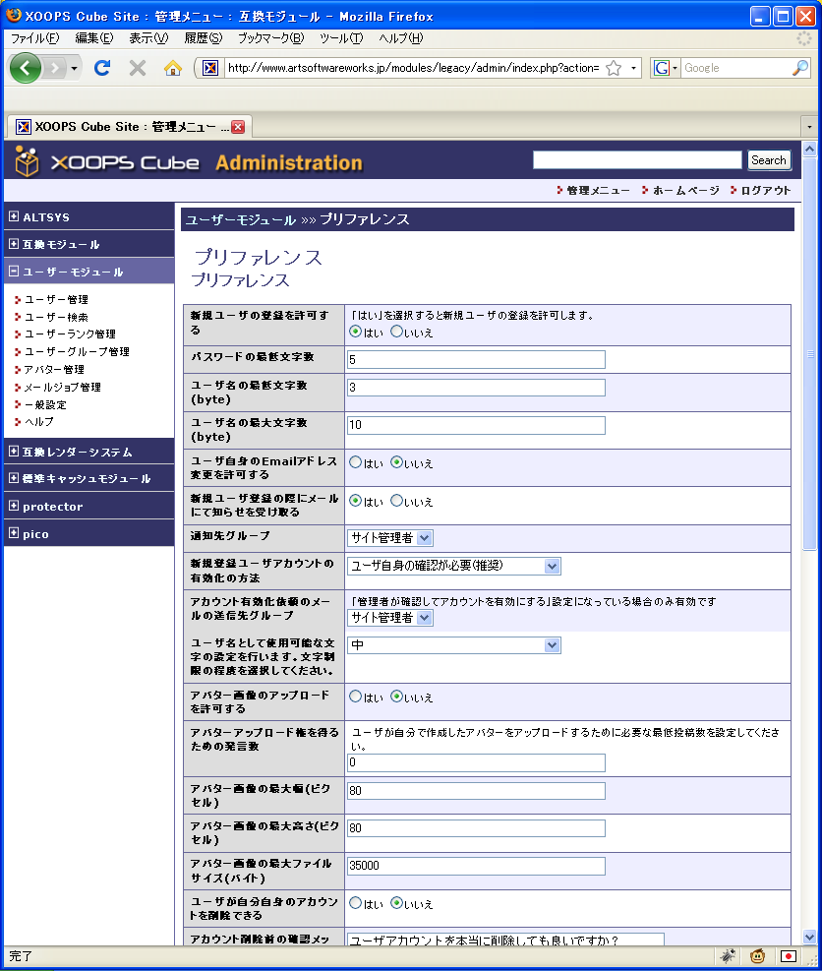Open the 編集 menu

[x=94, y=38]
